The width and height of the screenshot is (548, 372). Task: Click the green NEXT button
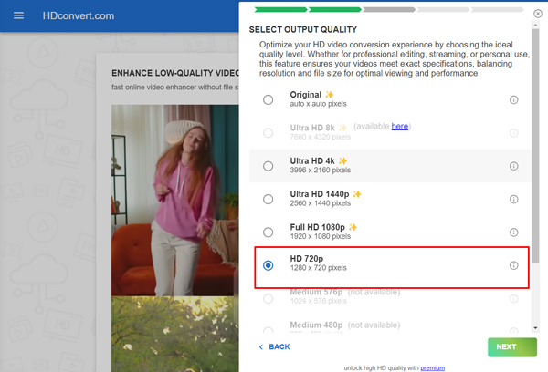(512, 346)
